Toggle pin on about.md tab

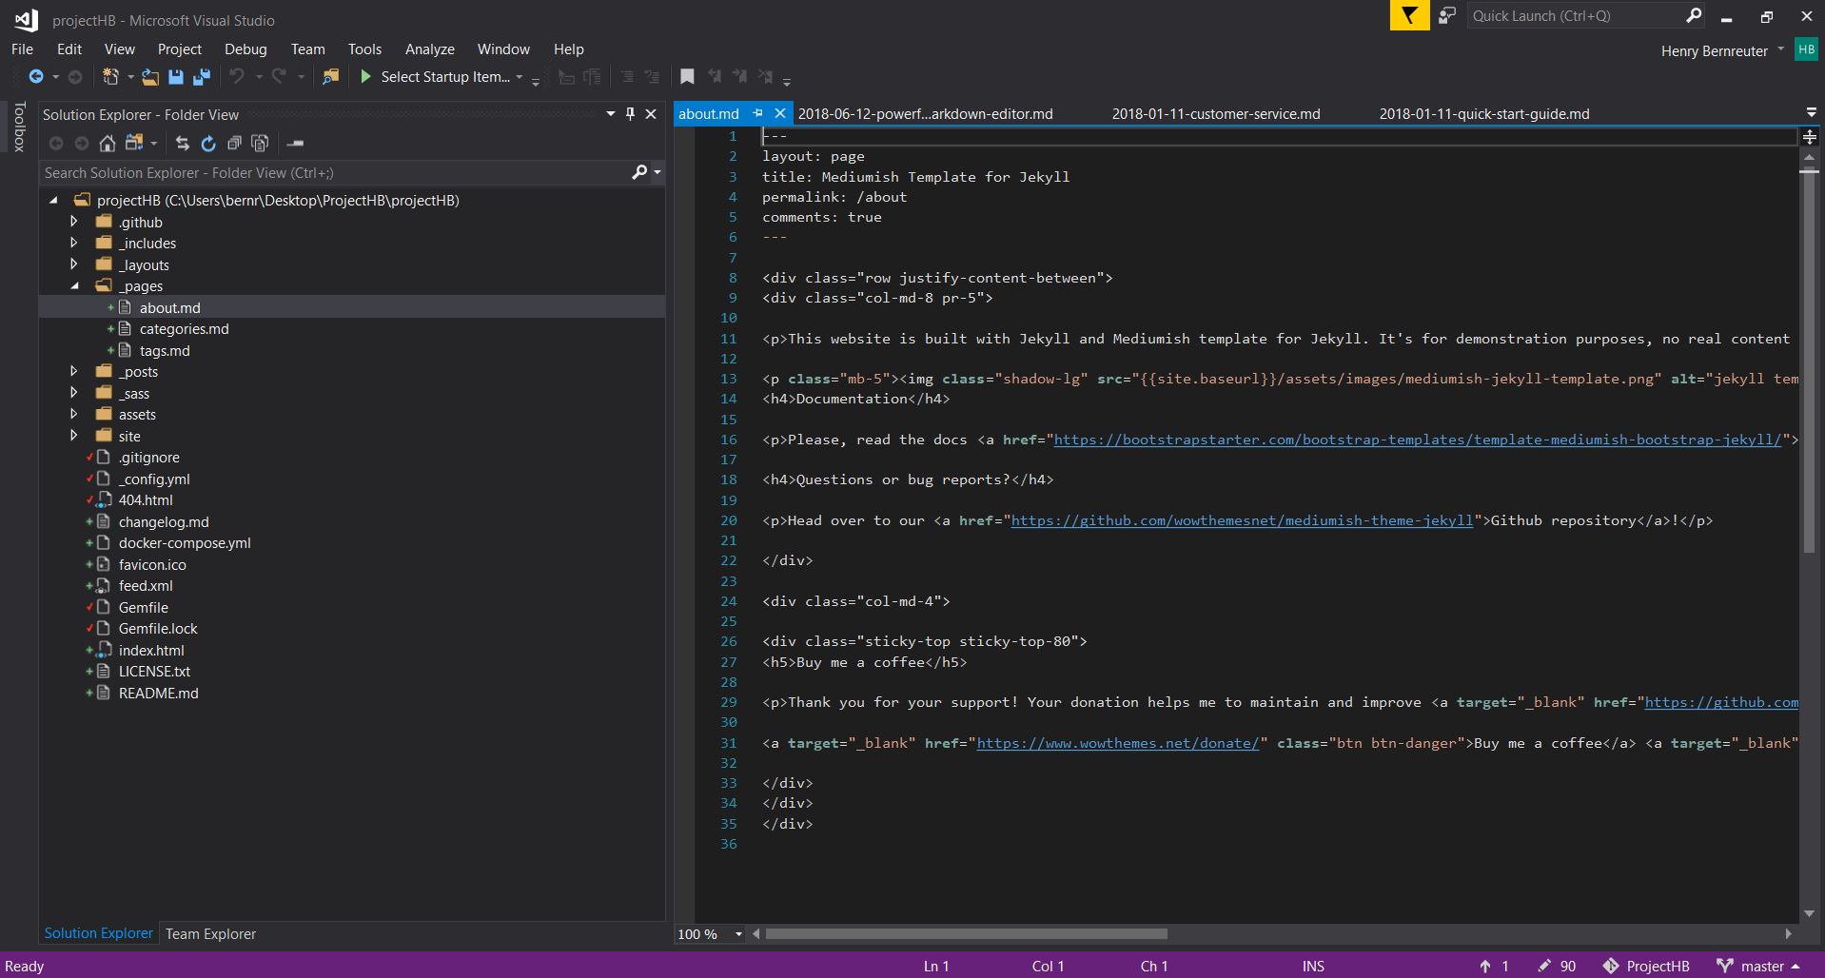(758, 113)
